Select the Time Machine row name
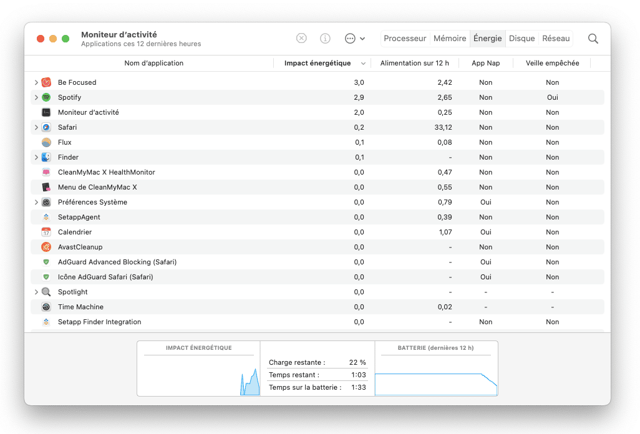This screenshot has height=434, width=640. click(x=81, y=307)
